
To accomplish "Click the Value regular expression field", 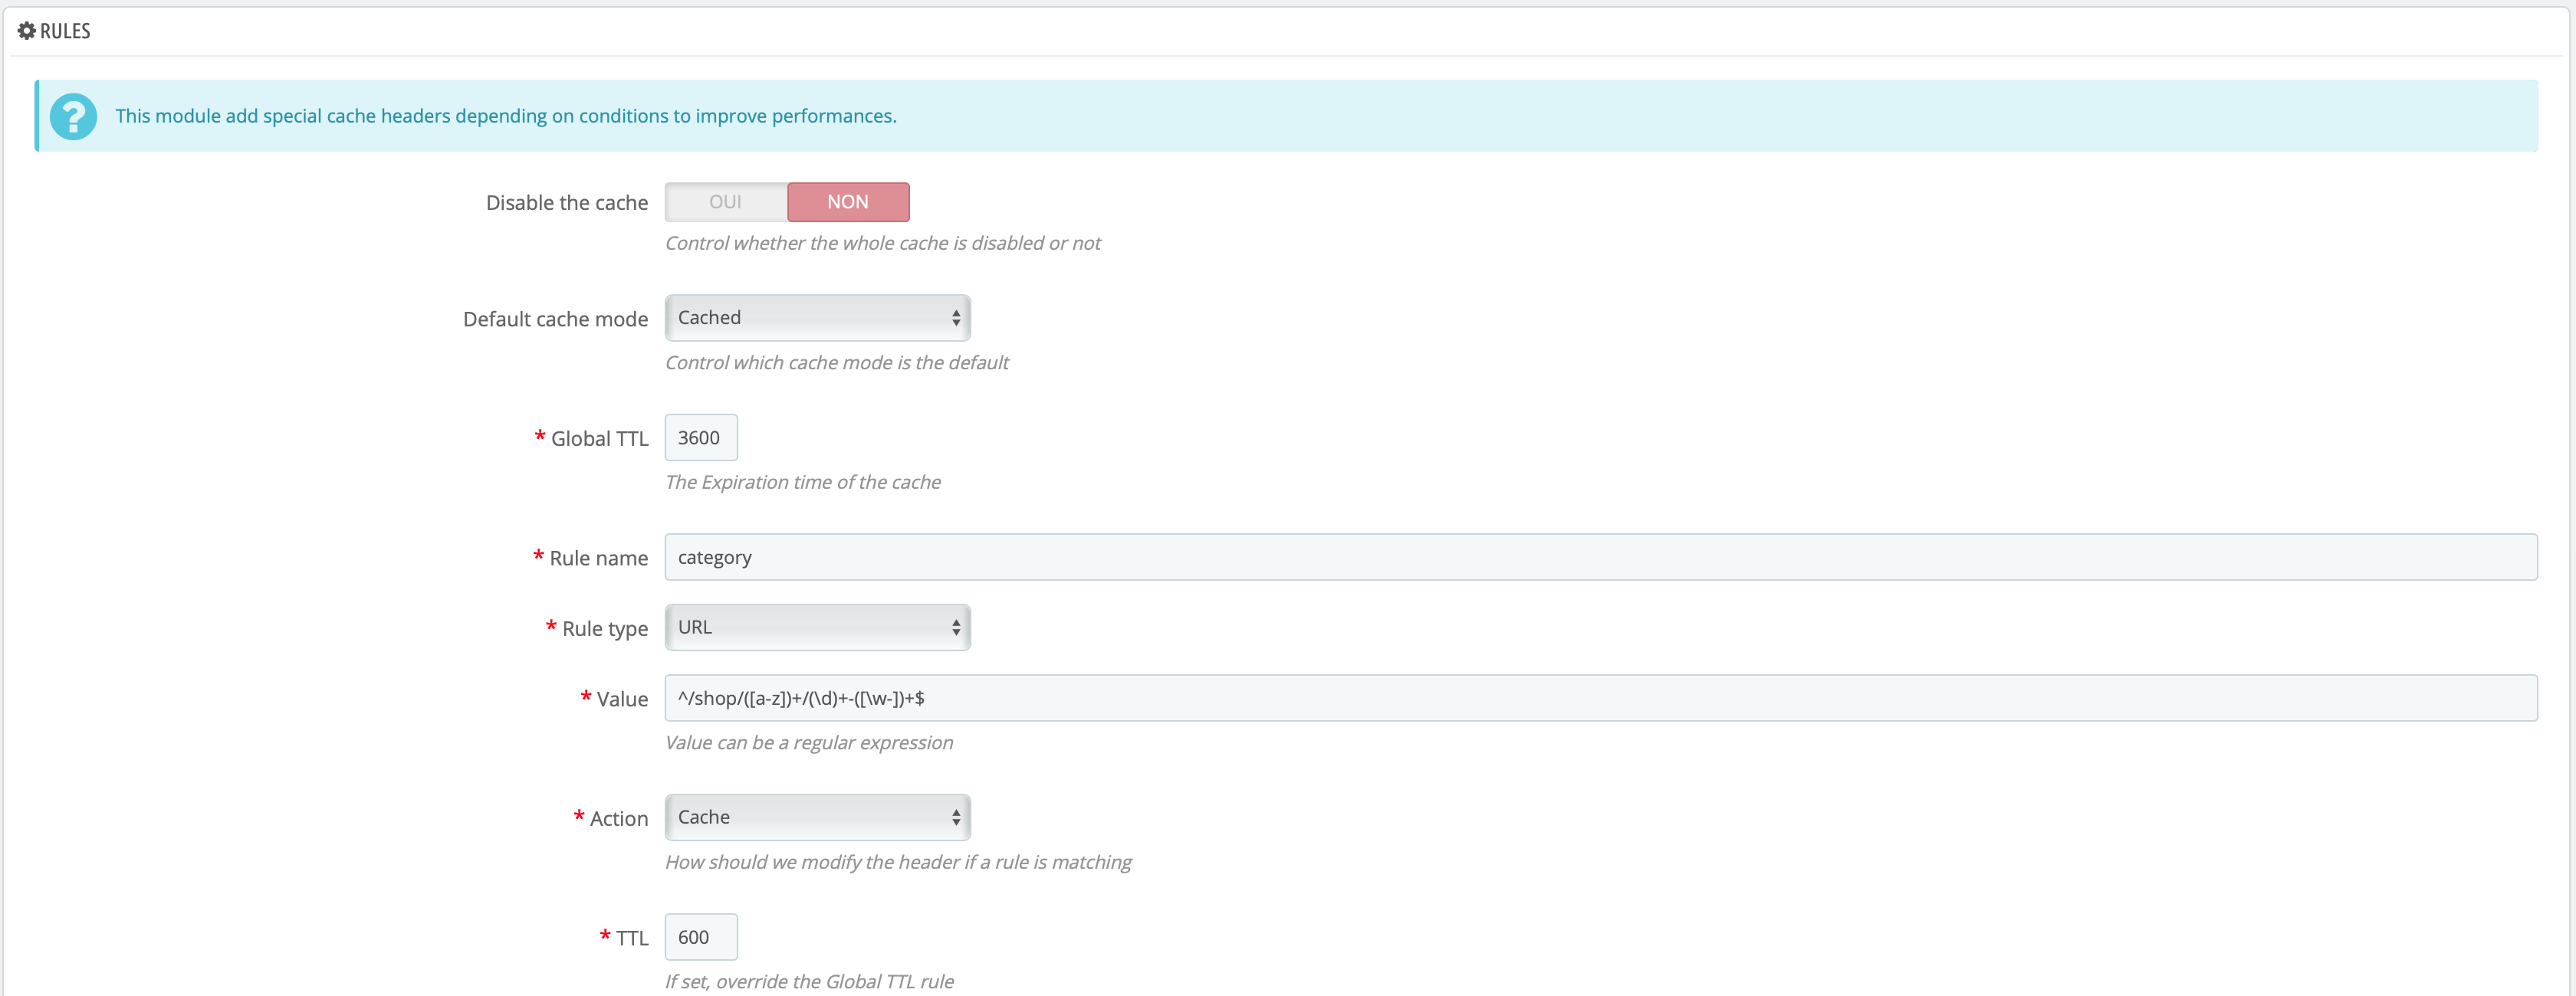I will (x=1601, y=698).
